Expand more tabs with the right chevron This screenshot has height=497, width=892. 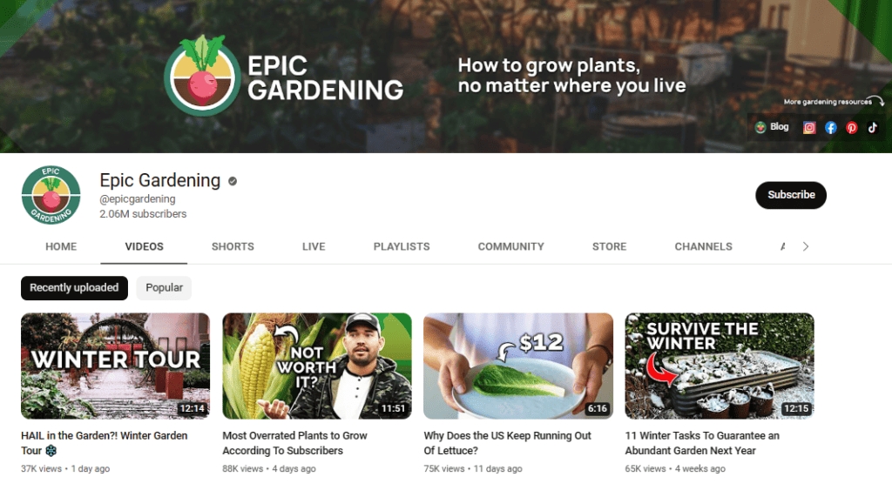pyautogui.click(x=806, y=246)
